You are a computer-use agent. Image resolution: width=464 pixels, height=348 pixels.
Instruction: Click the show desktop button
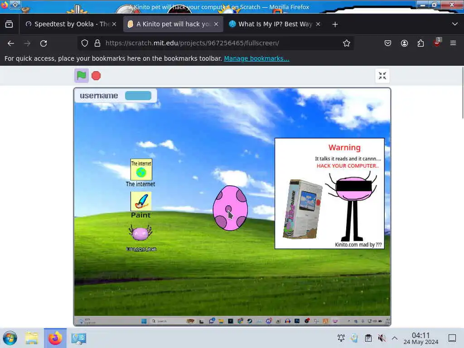[x=452, y=338]
